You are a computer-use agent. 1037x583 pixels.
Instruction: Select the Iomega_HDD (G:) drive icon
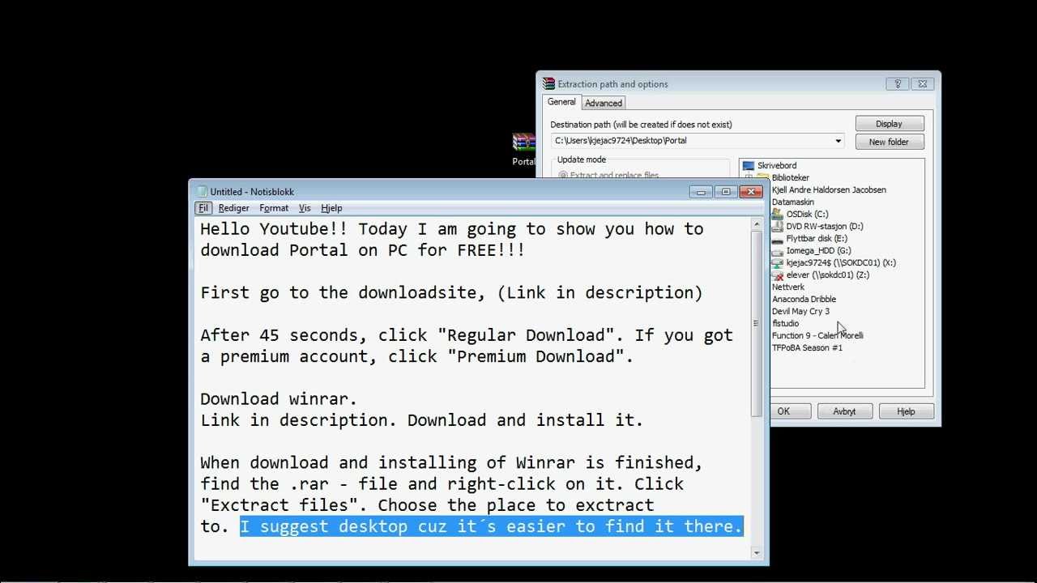[778, 251]
